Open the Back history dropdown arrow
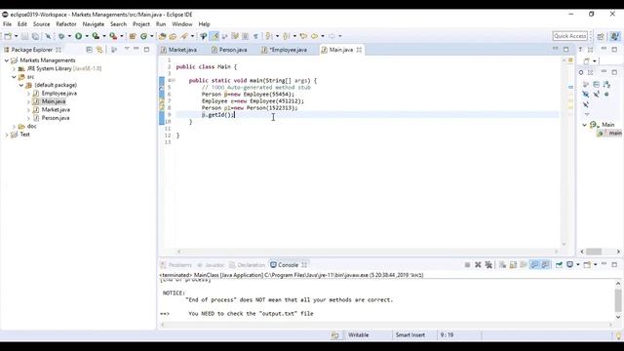Image resolution: width=624 pixels, height=351 pixels. pos(323,36)
